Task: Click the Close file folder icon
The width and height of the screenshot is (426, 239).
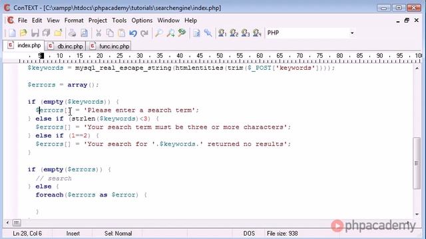Action: point(58,33)
